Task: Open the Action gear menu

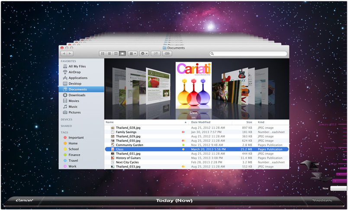Action: pyautogui.click(x=144, y=54)
